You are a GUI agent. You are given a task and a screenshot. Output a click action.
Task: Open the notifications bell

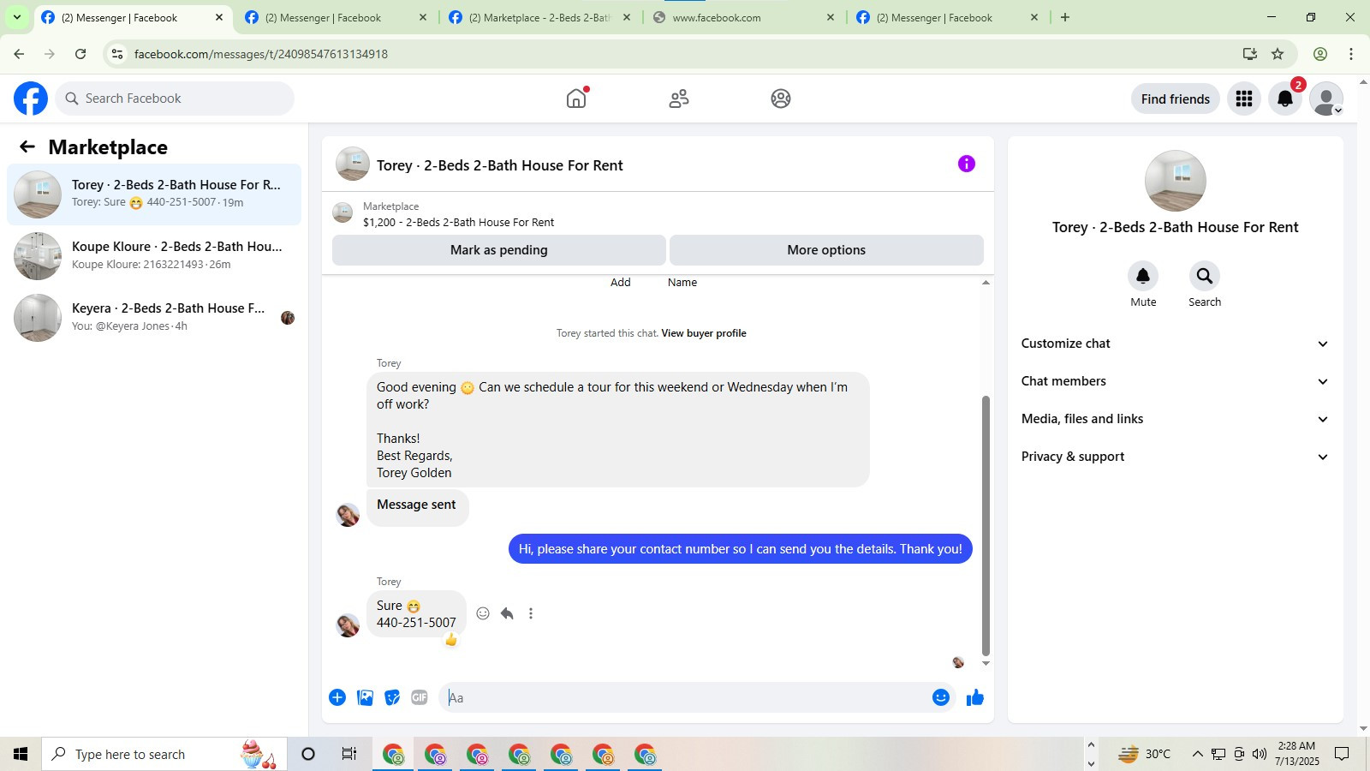pos(1285,99)
